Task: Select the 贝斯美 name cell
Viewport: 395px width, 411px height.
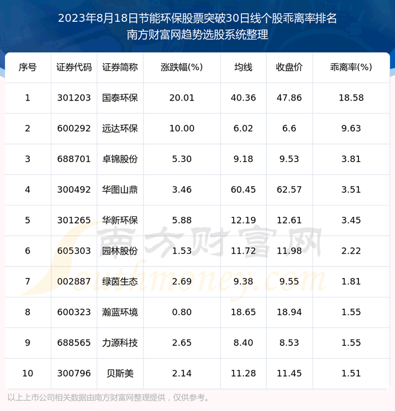Action: coord(120,374)
